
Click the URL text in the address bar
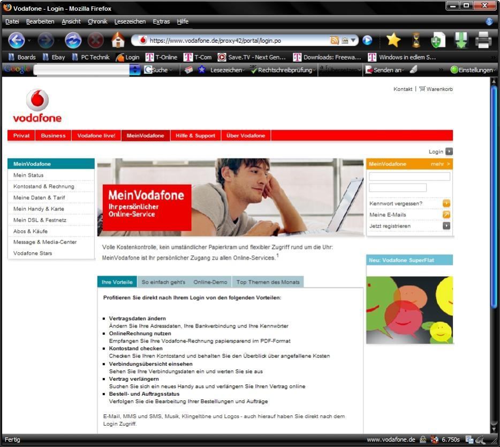coord(215,41)
